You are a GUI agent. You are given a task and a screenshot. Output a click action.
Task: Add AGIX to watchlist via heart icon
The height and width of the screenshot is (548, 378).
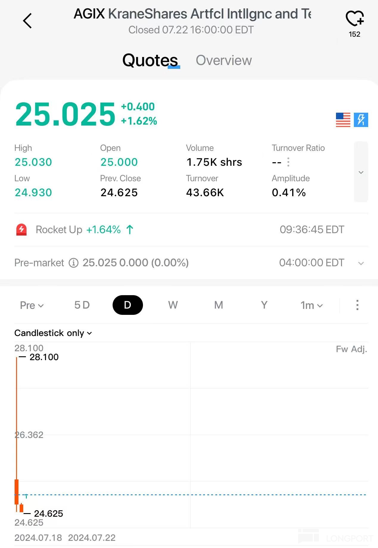(x=354, y=19)
